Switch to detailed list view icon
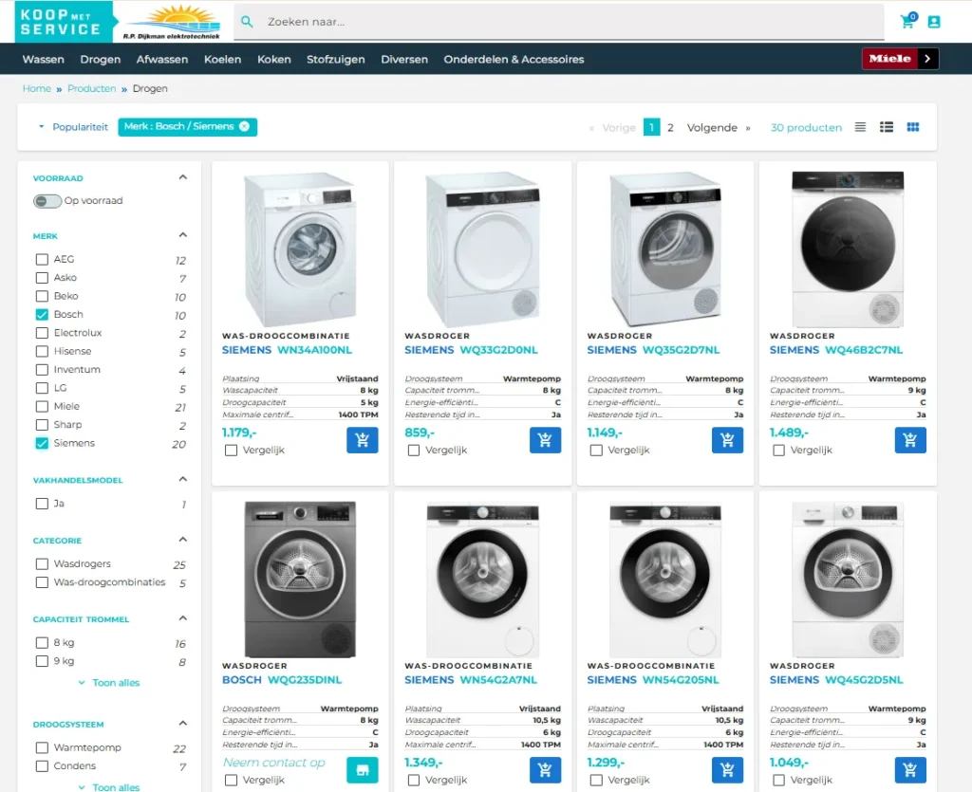 (887, 127)
